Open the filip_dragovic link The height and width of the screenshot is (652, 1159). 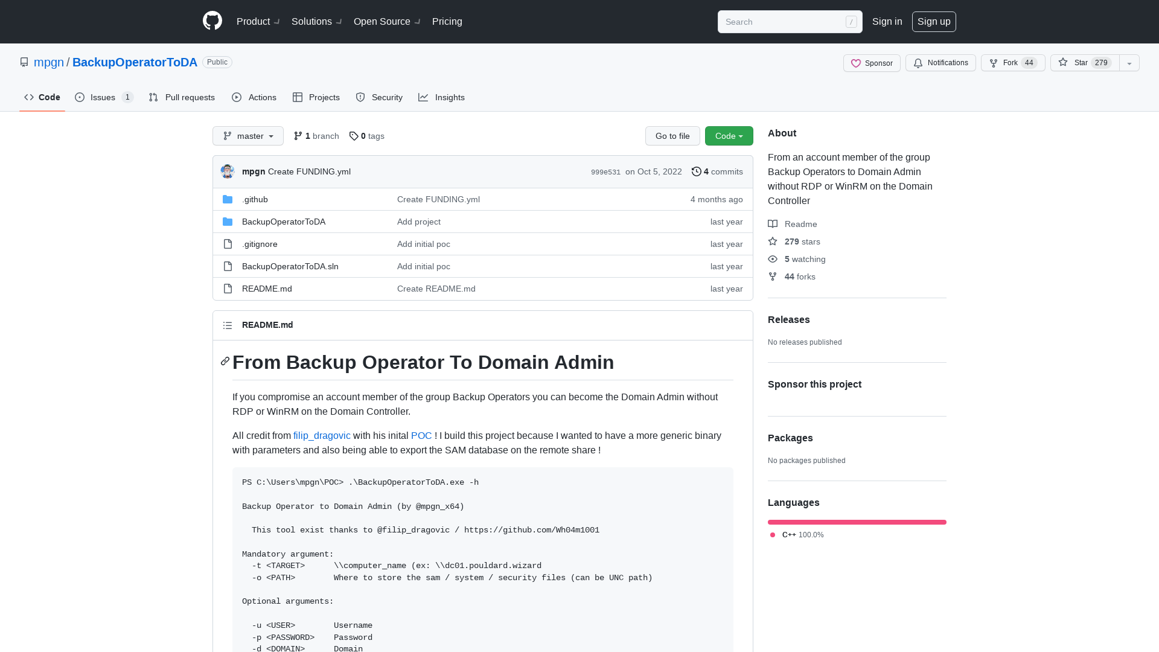point(322,435)
